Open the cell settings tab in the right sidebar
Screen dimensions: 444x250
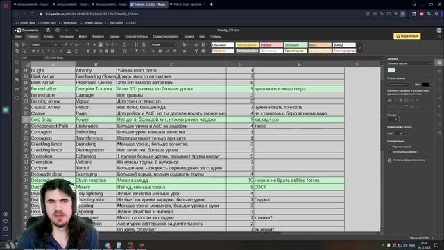coord(439,62)
